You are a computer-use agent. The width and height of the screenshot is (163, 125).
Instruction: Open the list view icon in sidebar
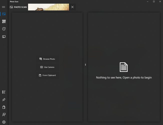[4, 92]
